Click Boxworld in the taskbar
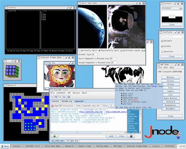This screenshot has width=186, height=149. [x=69, y=146]
